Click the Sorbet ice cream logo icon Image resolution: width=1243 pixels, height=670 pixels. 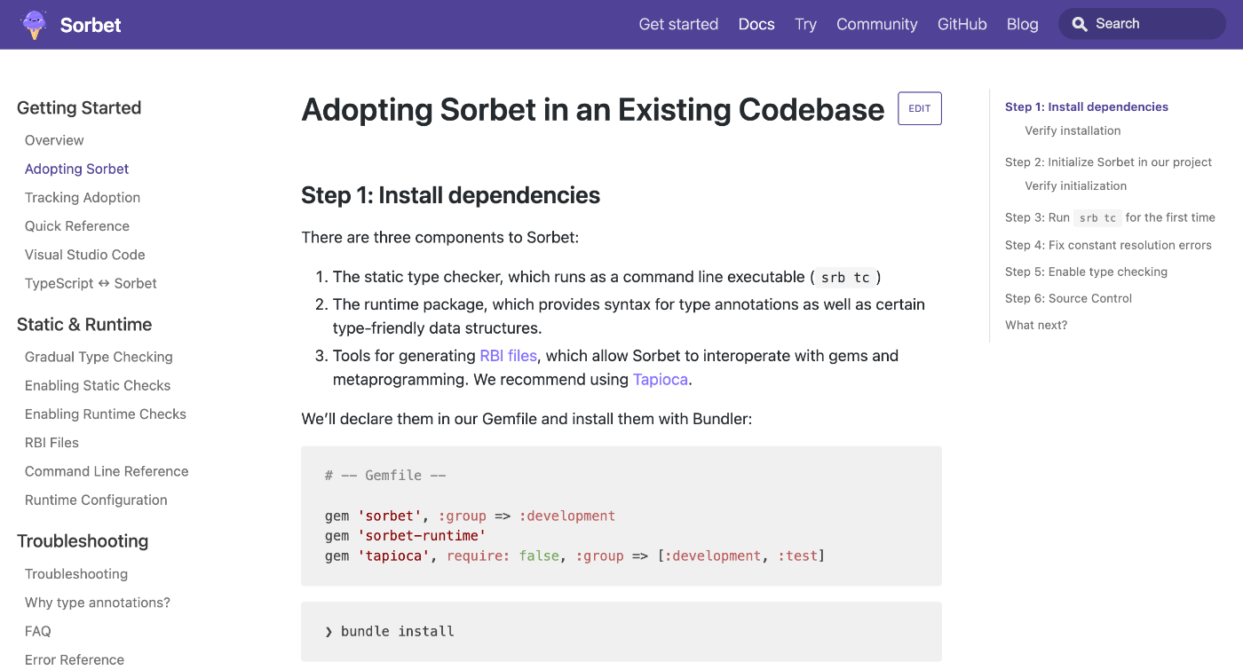point(34,25)
